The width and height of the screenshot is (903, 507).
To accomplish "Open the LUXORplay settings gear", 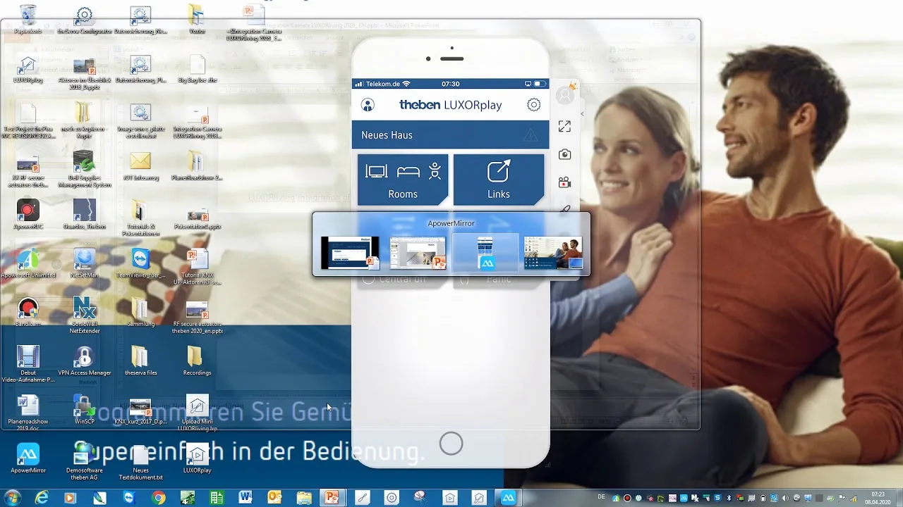I will 534,105.
